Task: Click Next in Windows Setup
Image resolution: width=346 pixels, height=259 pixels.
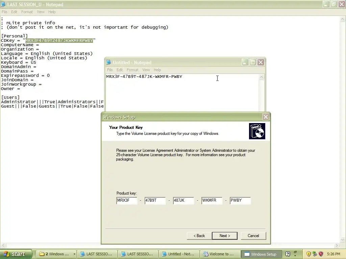Action: (225, 236)
